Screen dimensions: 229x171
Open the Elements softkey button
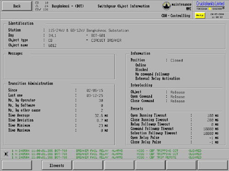pos(57,166)
